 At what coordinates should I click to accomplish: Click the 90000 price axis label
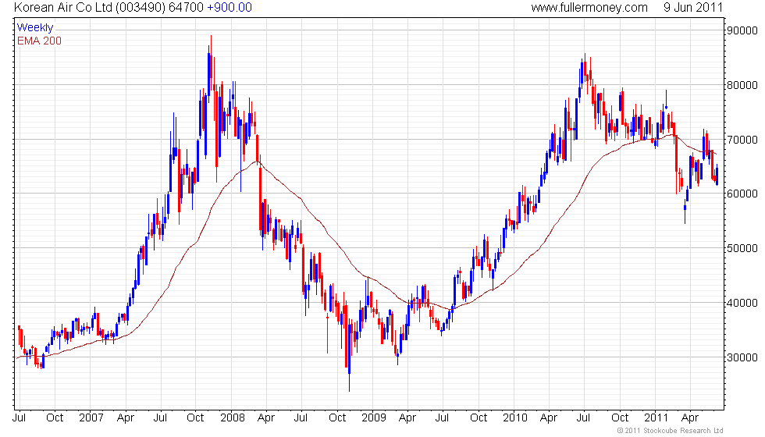(742, 30)
